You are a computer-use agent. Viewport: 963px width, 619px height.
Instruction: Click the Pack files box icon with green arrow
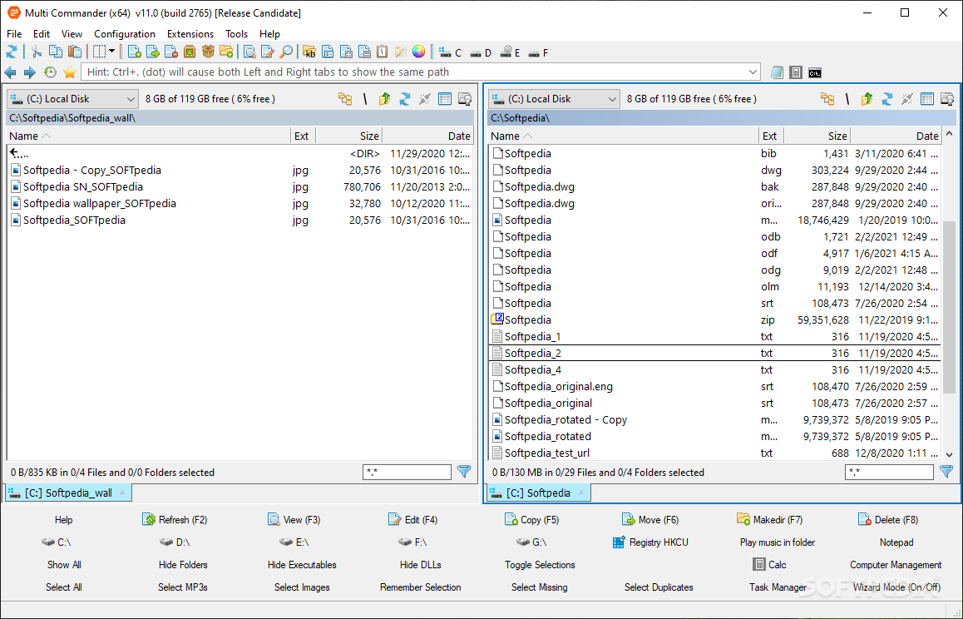189,52
